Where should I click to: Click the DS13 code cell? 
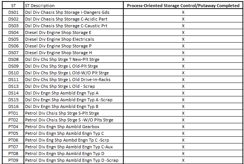click(13, 86)
